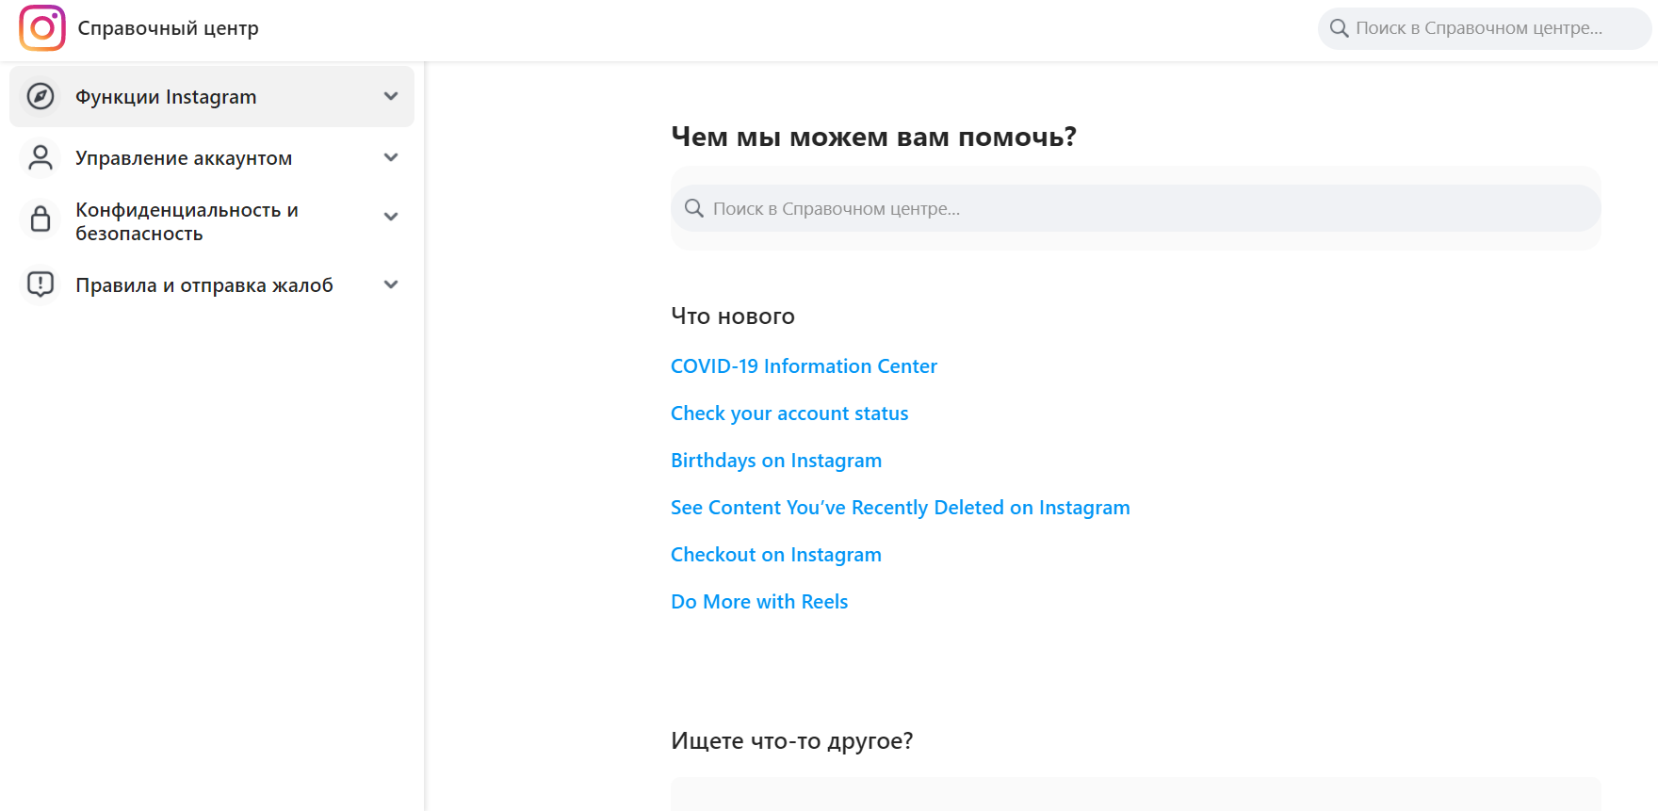1658x811 pixels.
Task: Select the compass icon for Функции Instagram
Action: 41,96
